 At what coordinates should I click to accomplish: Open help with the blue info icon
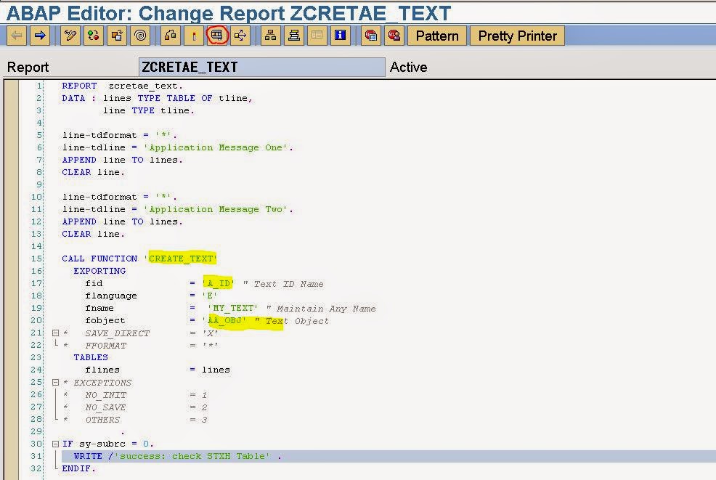(340, 35)
